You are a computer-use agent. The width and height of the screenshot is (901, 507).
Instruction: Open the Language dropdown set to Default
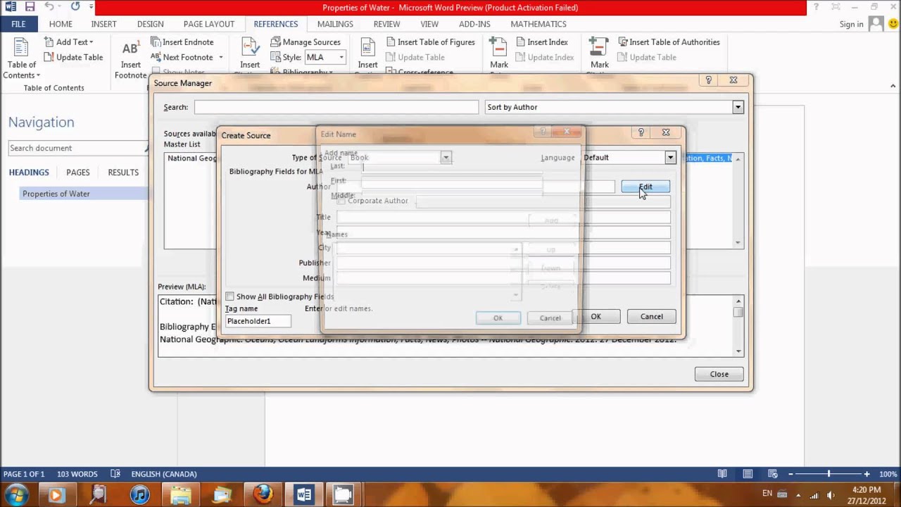(x=670, y=158)
